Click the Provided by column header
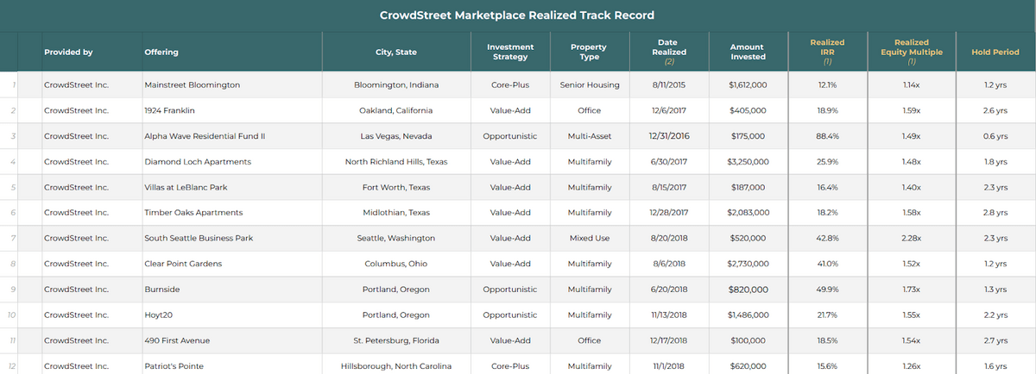Viewport: 1036px width, 374px height. (68, 52)
